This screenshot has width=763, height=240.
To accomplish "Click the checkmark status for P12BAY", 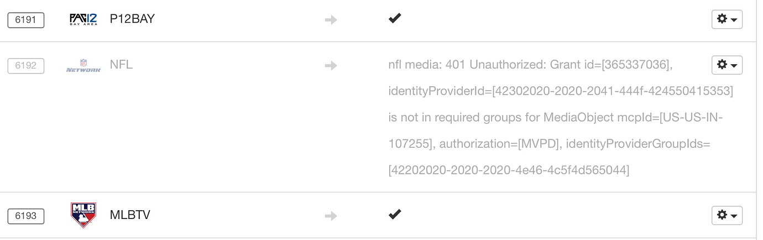I will pos(395,19).
